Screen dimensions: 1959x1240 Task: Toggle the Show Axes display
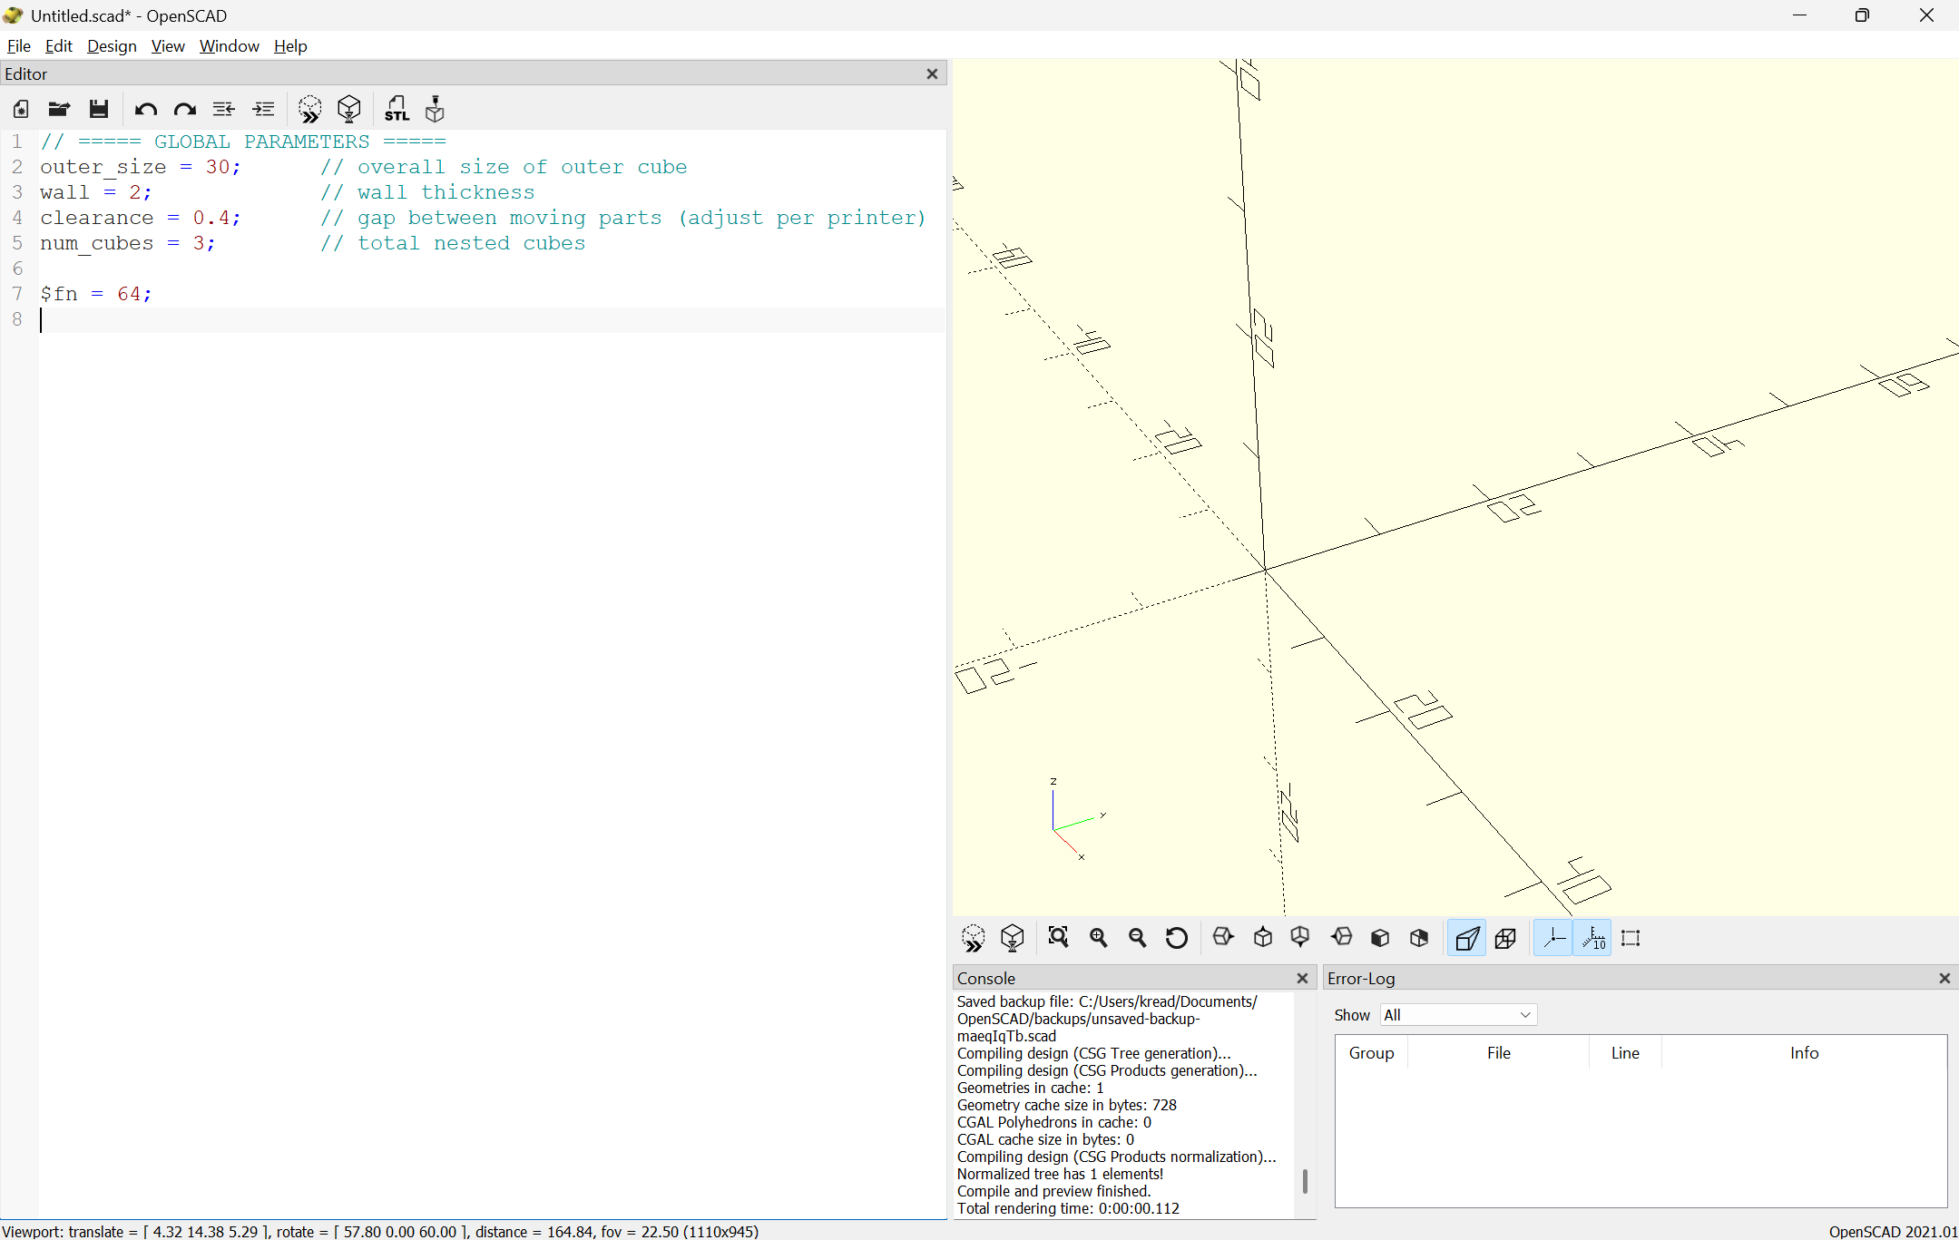coord(1553,937)
